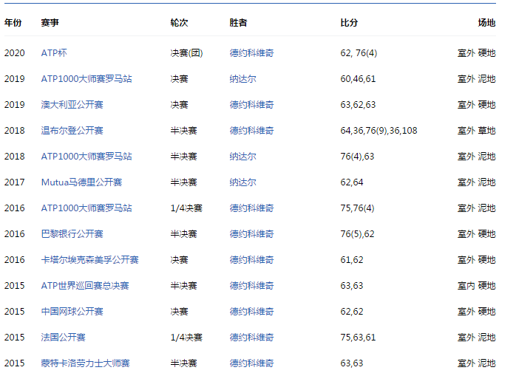516x373 pixels.
Task: Click winner 德约科维奇 in 温布尔登公开赛 row
Action: tap(252, 131)
